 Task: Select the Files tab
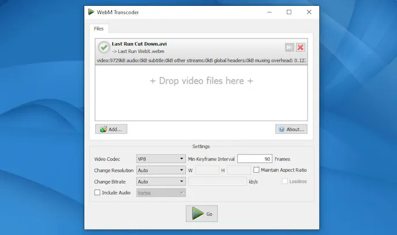coord(98,28)
